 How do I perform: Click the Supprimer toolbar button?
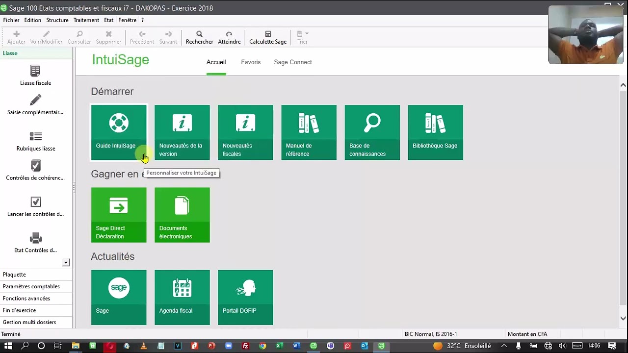(x=108, y=38)
